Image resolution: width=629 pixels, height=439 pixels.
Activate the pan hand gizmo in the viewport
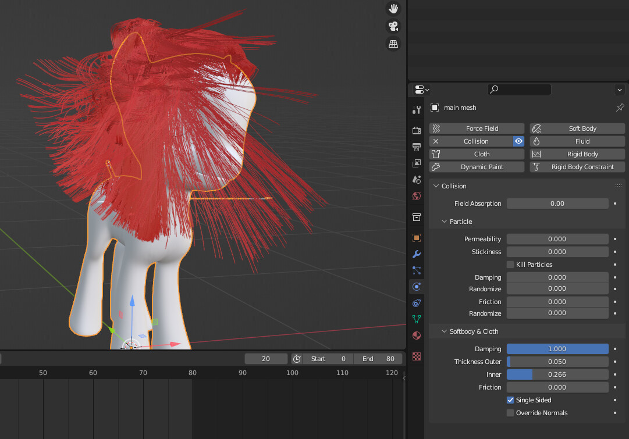[x=393, y=9]
